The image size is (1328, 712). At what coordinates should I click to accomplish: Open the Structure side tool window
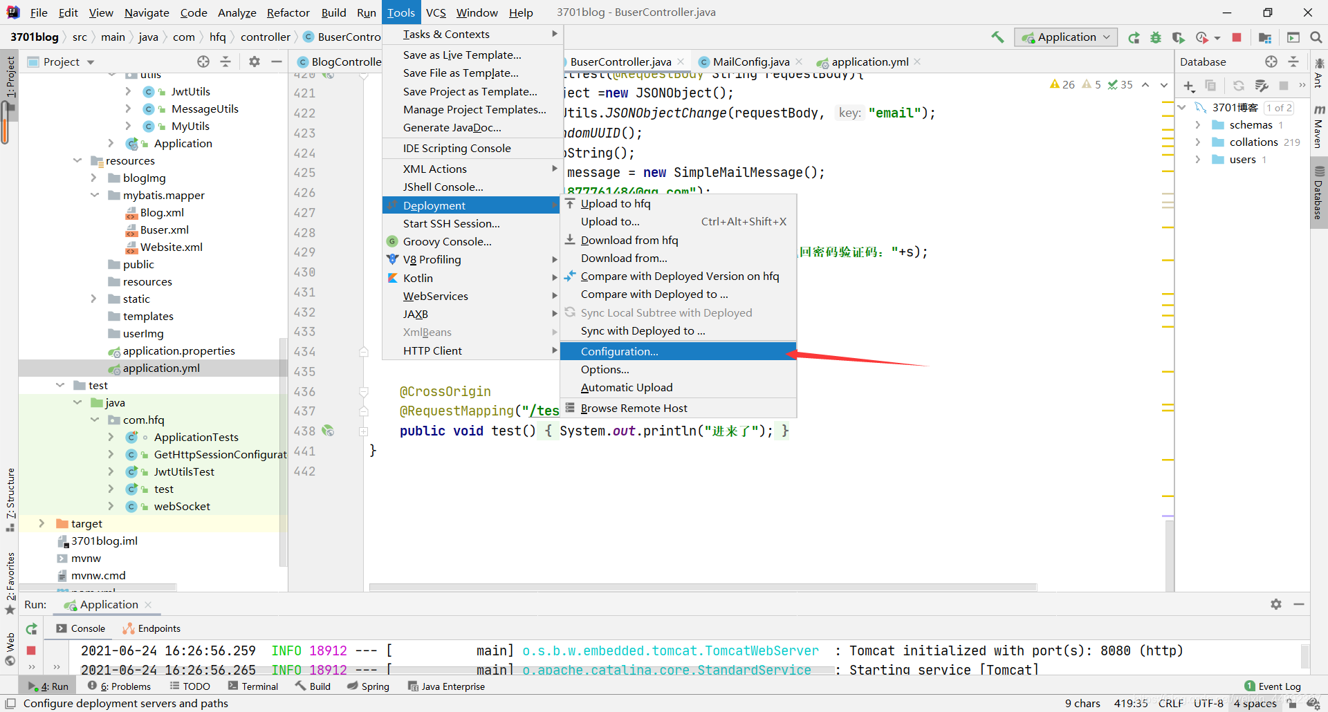(10, 499)
